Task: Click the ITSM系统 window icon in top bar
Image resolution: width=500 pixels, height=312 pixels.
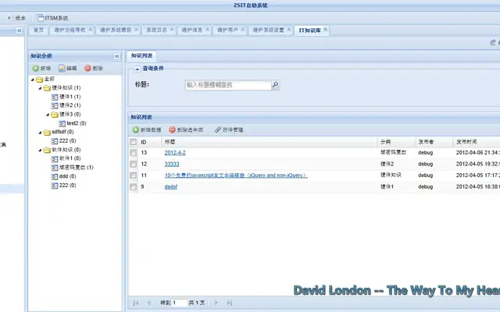Action: click(x=40, y=18)
